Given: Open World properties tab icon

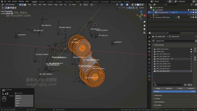Looking at the screenshot, I should 149,55.
